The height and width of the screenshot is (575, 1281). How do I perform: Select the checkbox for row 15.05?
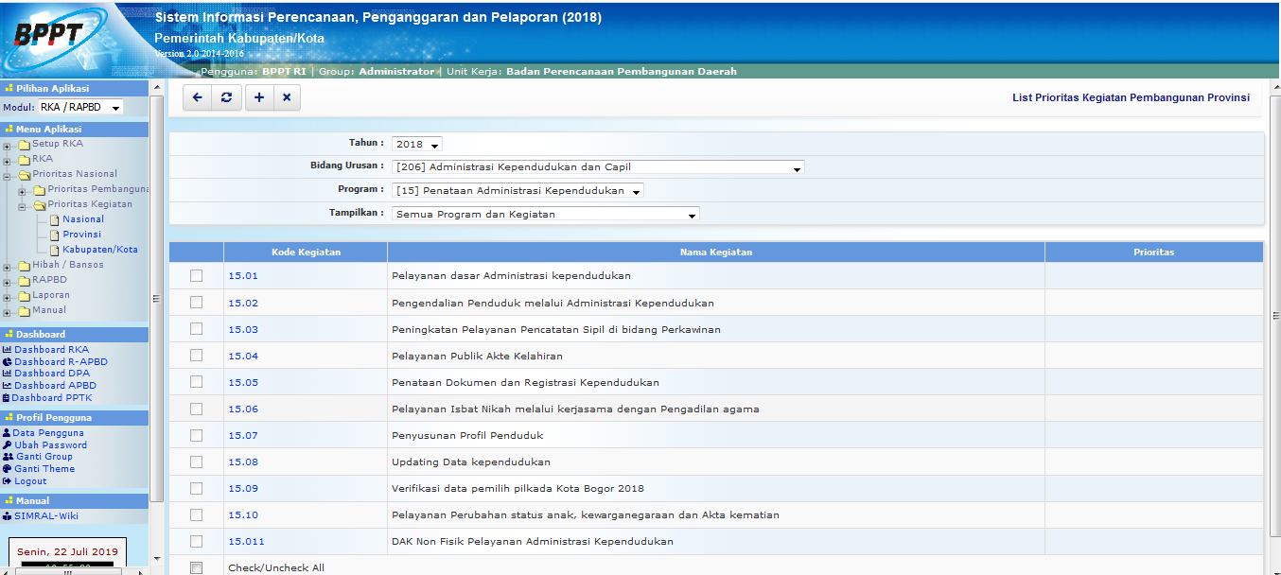tap(196, 382)
